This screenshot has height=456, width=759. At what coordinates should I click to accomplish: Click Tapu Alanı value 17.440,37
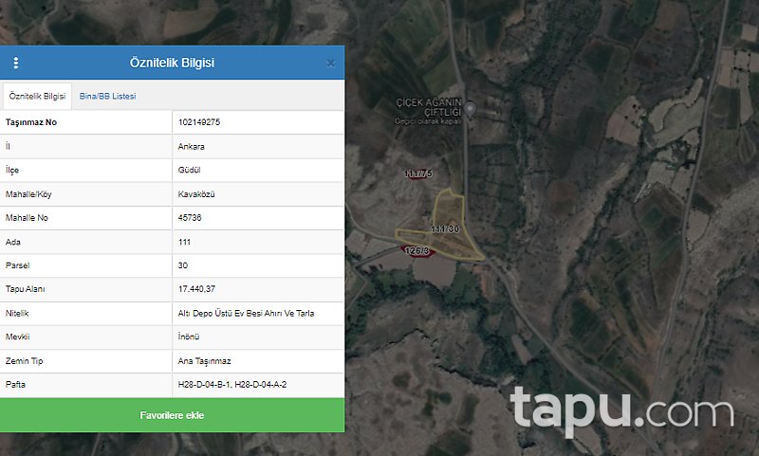pyautogui.click(x=196, y=289)
